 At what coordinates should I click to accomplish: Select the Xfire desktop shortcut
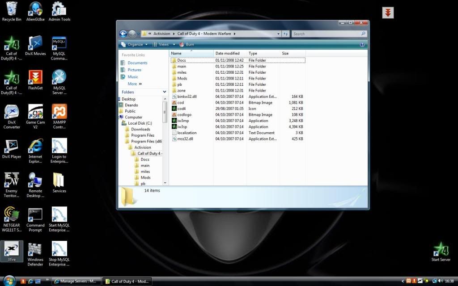[12, 252]
